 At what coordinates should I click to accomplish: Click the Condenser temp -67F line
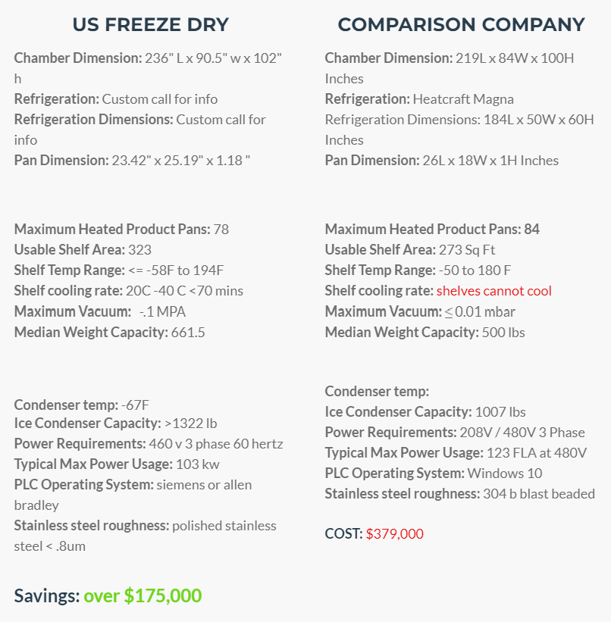pyautogui.click(x=81, y=405)
